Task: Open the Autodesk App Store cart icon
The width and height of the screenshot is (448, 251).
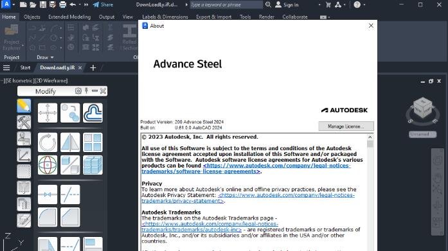Action: click(x=328, y=4)
